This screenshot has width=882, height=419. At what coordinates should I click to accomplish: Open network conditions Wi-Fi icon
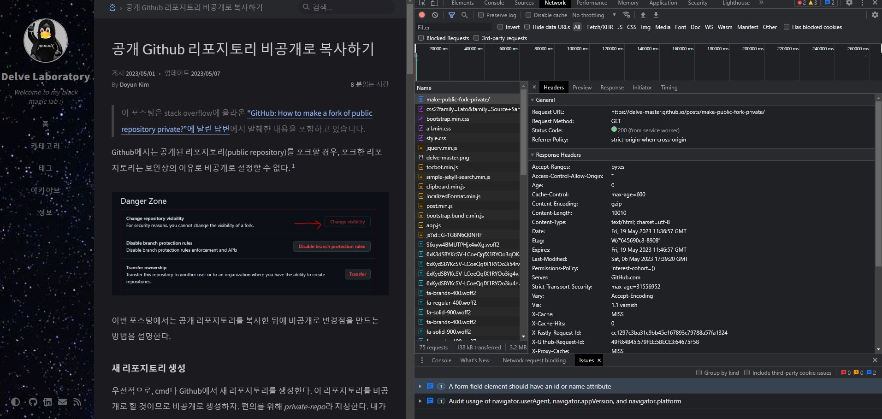626,15
